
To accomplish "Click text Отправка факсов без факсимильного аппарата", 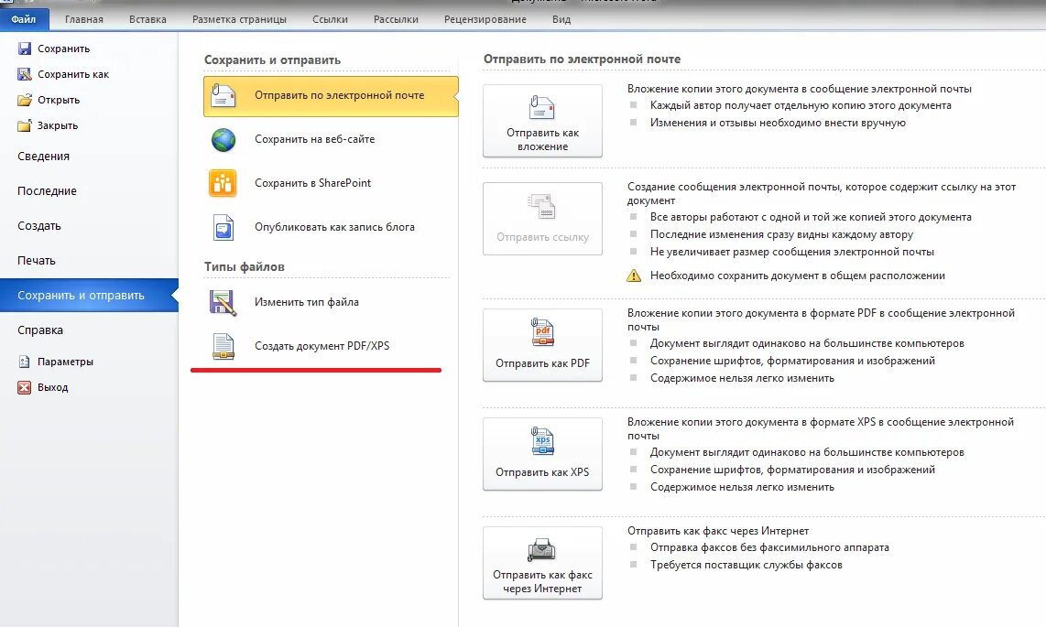I will tap(769, 547).
